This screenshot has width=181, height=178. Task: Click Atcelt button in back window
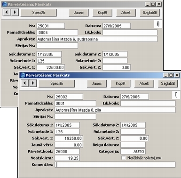pyautogui.click(x=126, y=13)
